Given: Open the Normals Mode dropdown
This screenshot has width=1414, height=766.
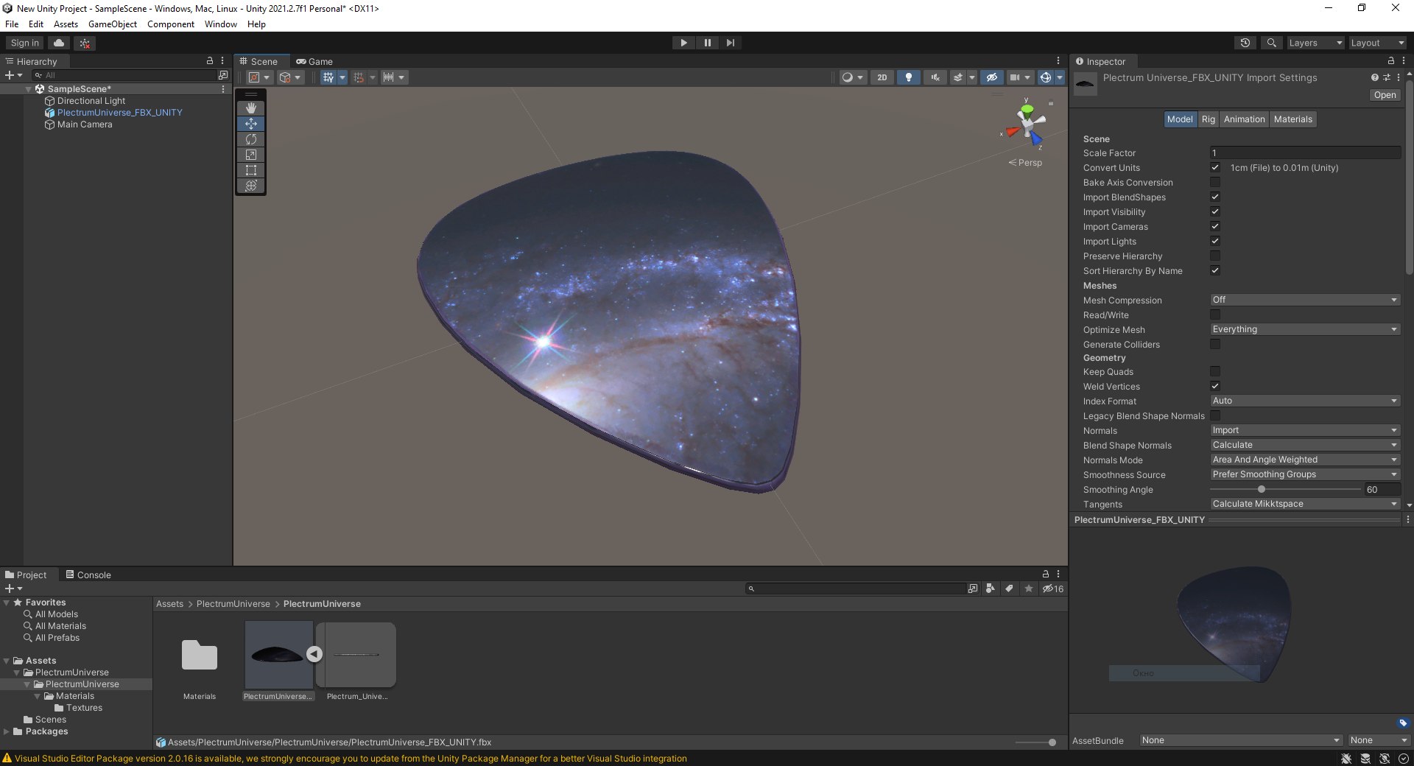Looking at the screenshot, I should pos(1305,460).
